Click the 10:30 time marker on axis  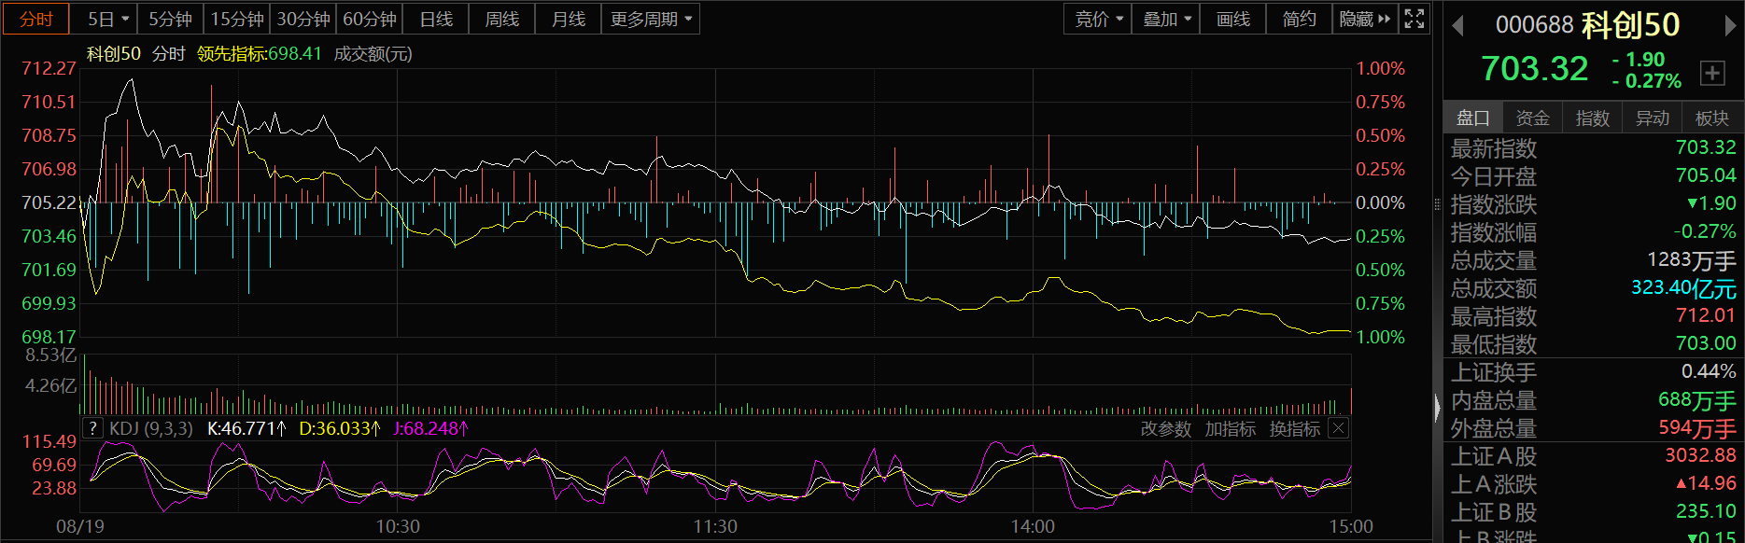coord(398,526)
